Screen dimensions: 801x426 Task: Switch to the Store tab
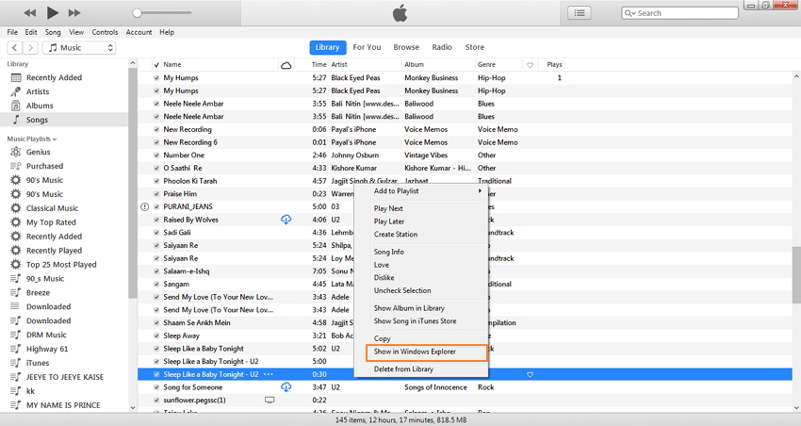tap(475, 47)
